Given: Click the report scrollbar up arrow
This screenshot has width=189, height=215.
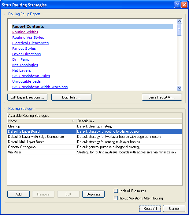Looking at the screenshot, I should 179,21.
